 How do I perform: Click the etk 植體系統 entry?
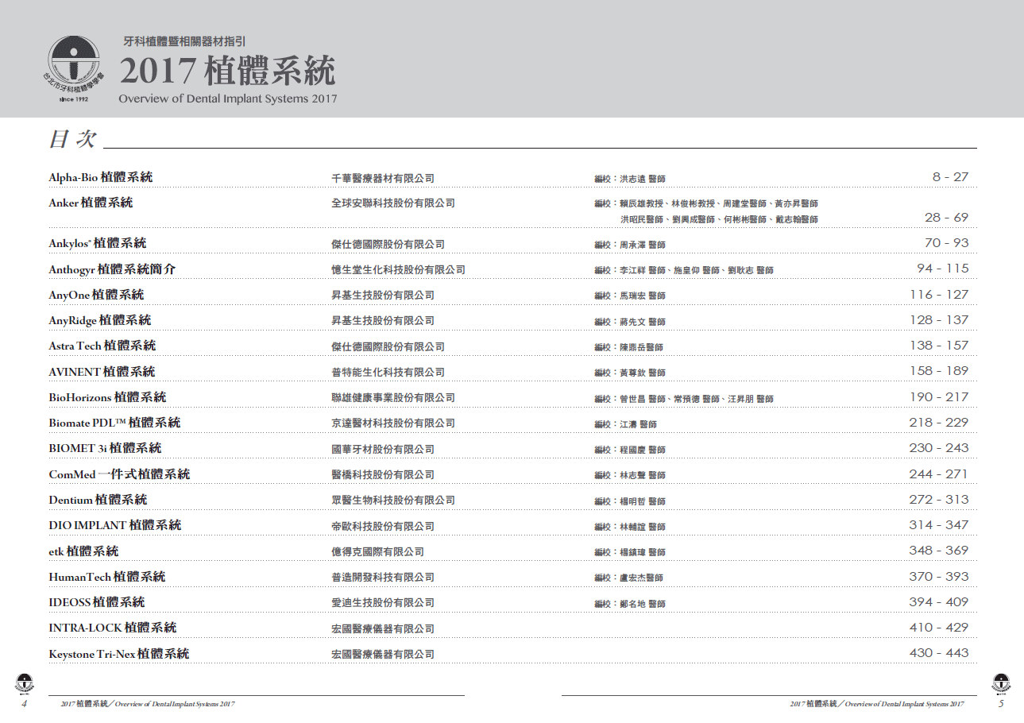pos(83,551)
